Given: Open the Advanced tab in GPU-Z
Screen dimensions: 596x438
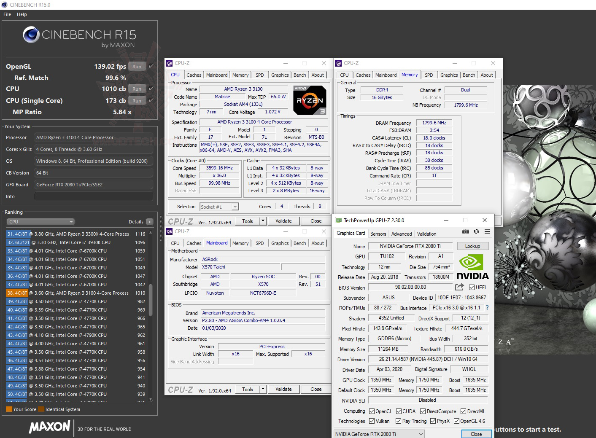Looking at the screenshot, I should pyautogui.click(x=402, y=234).
